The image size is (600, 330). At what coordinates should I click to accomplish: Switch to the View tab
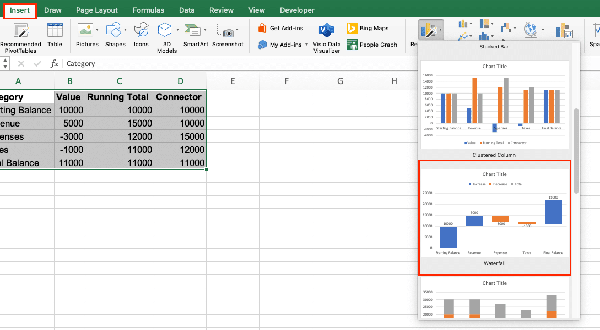256,10
